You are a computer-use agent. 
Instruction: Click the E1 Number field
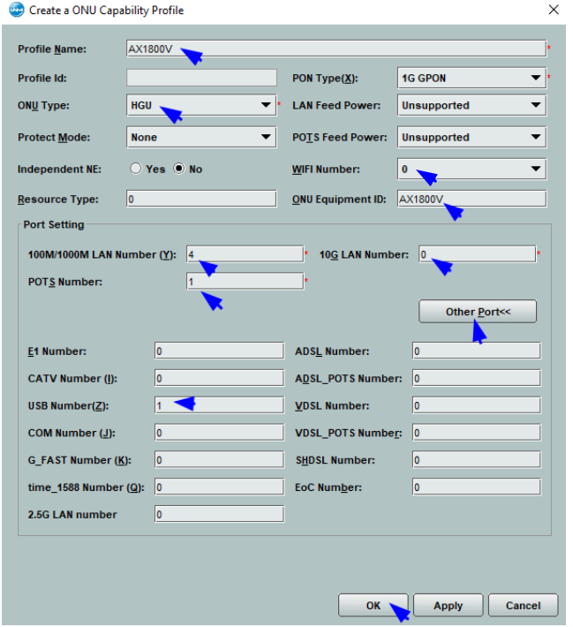pyautogui.click(x=220, y=351)
